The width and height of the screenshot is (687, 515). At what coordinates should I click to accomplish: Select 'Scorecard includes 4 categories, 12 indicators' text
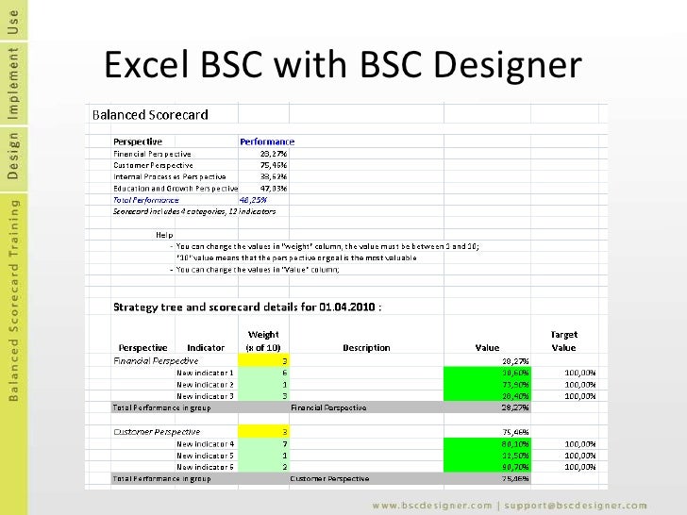[194, 211]
